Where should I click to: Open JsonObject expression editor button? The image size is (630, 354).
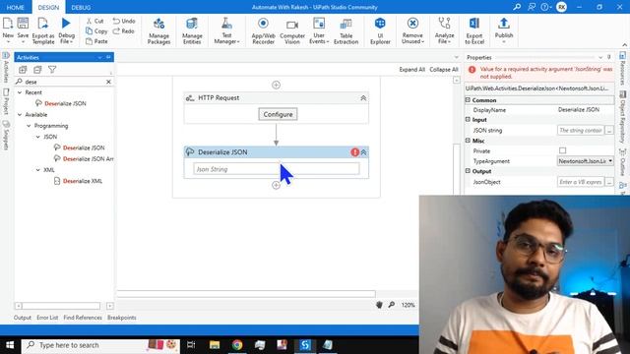point(609,182)
